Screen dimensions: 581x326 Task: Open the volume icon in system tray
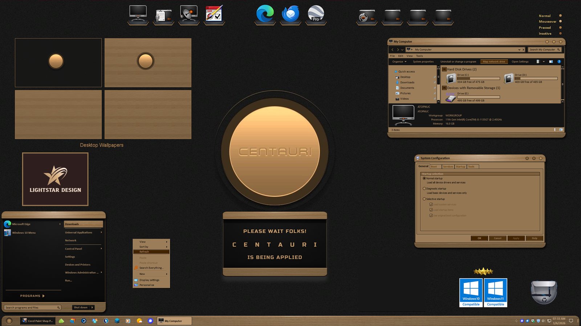click(x=543, y=321)
